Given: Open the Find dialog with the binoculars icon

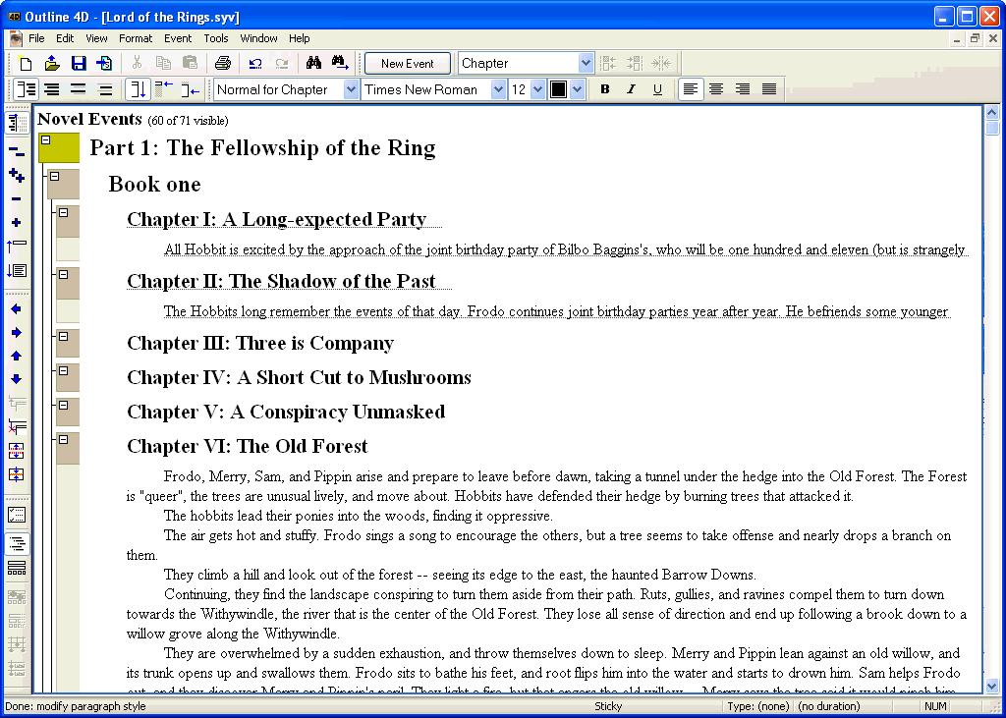Looking at the screenshot, I should [311, 62].
